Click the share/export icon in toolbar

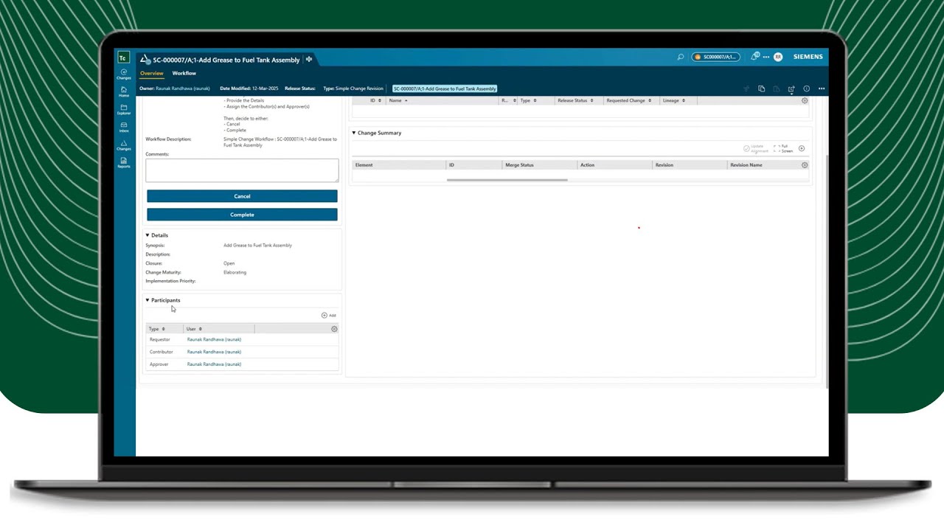pyautogui.click(x=791, y=88)
